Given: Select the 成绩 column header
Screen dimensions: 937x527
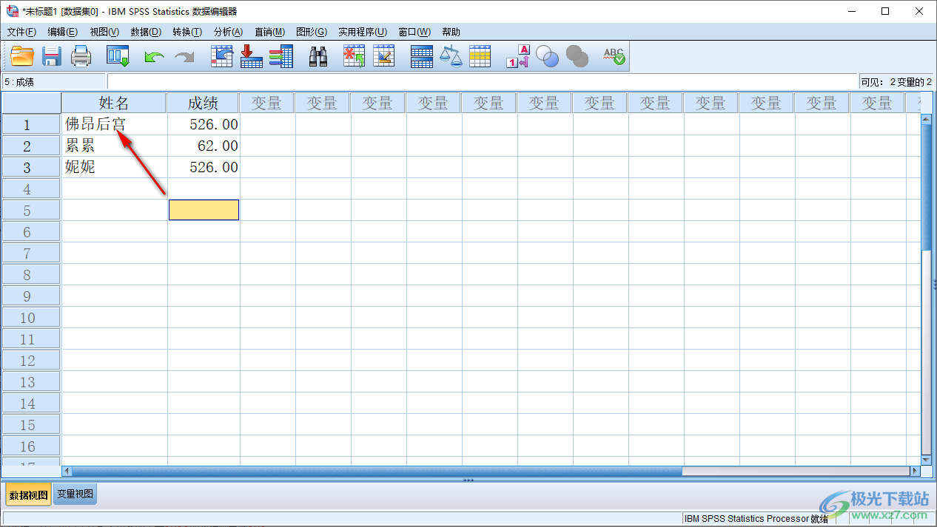Looking at the screenshot, I should click(x=203, y=103).
